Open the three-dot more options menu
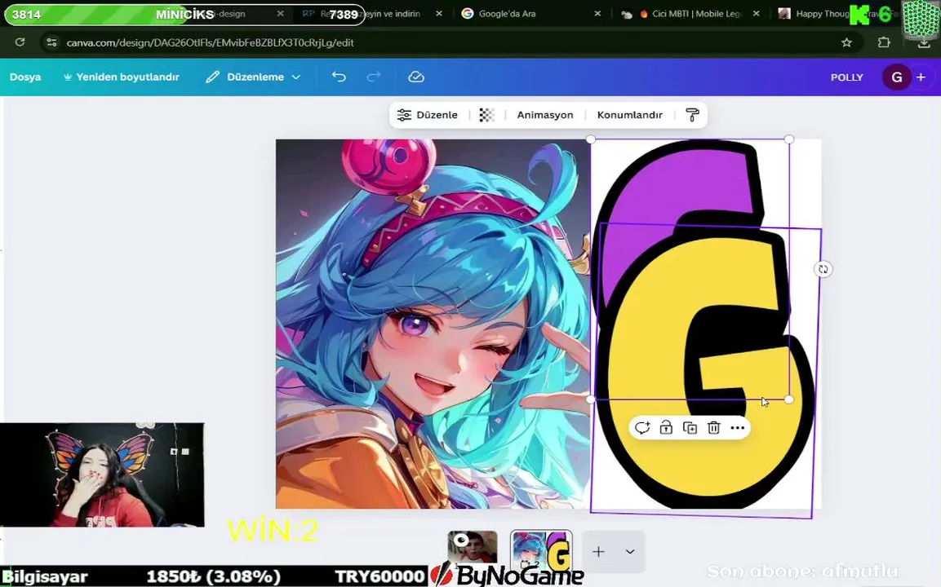 (x=738, y=428)
